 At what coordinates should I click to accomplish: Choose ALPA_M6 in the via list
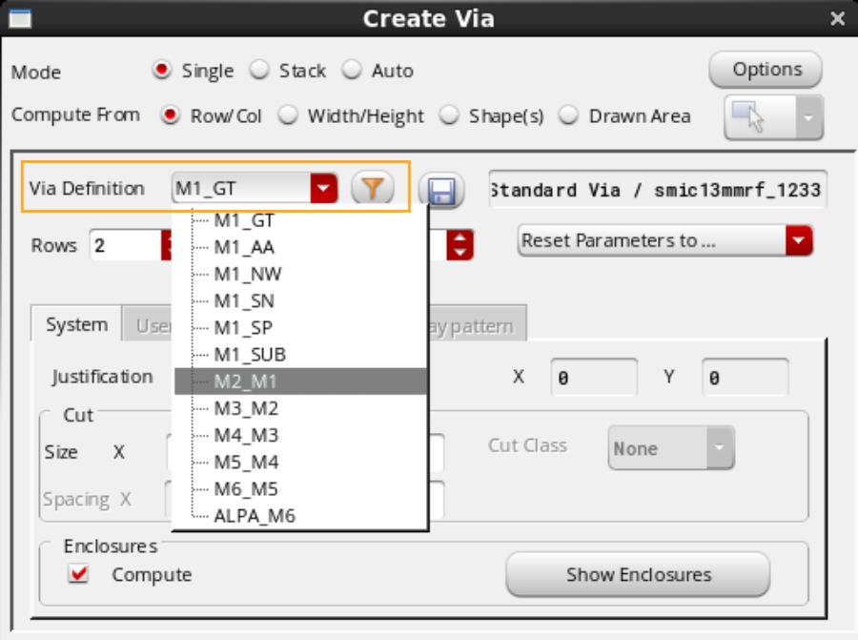[255, 516]
